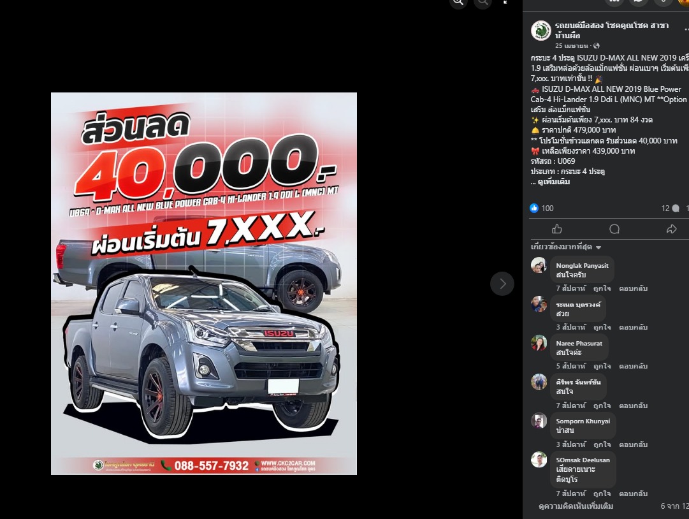Image resolution: width=689 pixels, height=519 pixels.
Task: Like ระเนด บุตรวงค์ comment สวย
Action: pos(602,327)
